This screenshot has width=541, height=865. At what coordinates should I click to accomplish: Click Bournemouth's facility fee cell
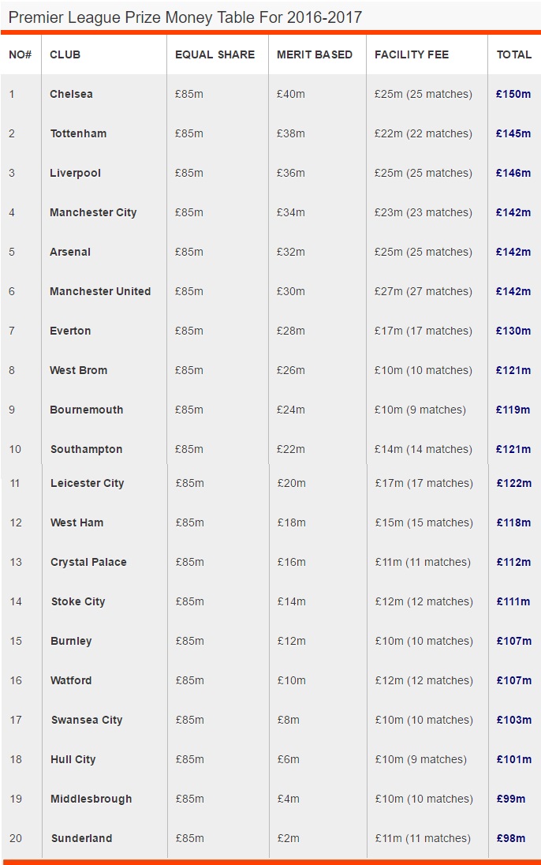click(420, 410)
